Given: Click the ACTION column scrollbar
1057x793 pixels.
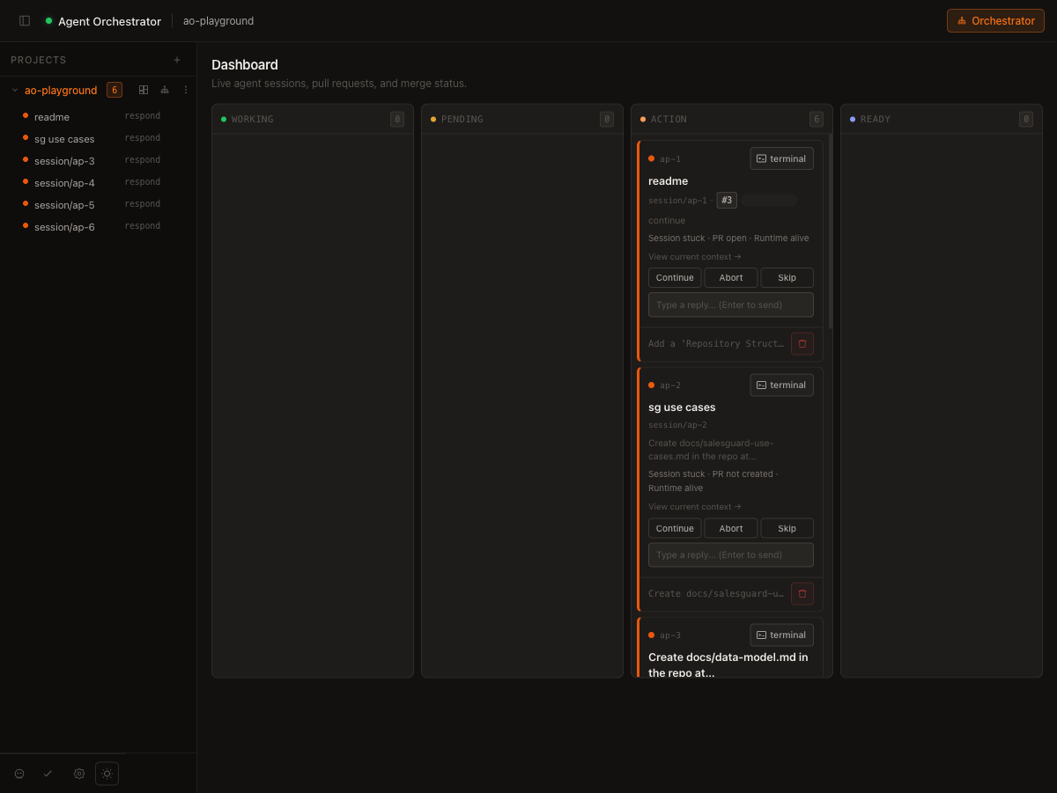Looking at the screenshot, I should 830,231.
